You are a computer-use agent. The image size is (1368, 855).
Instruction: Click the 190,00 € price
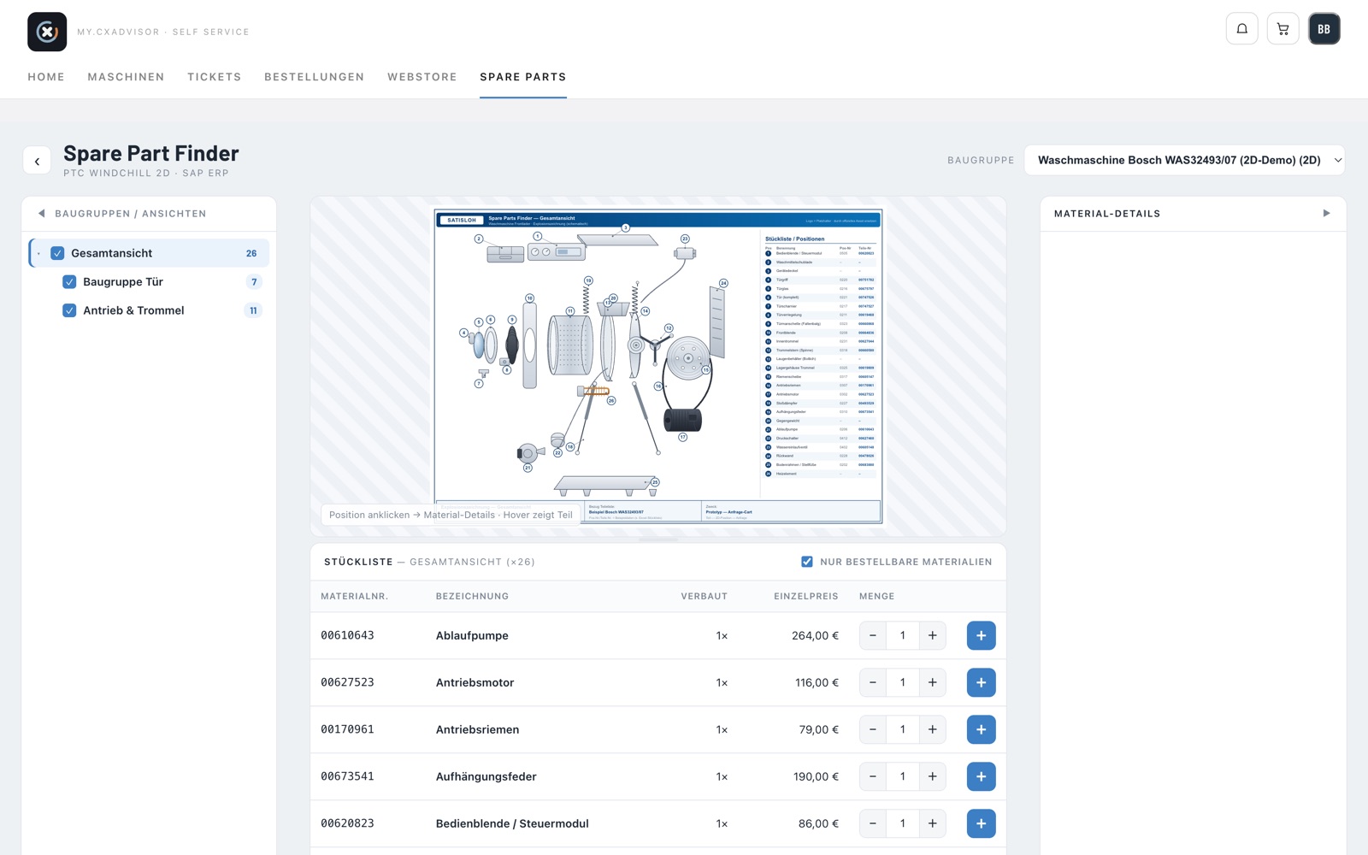(x=816, y=776)
